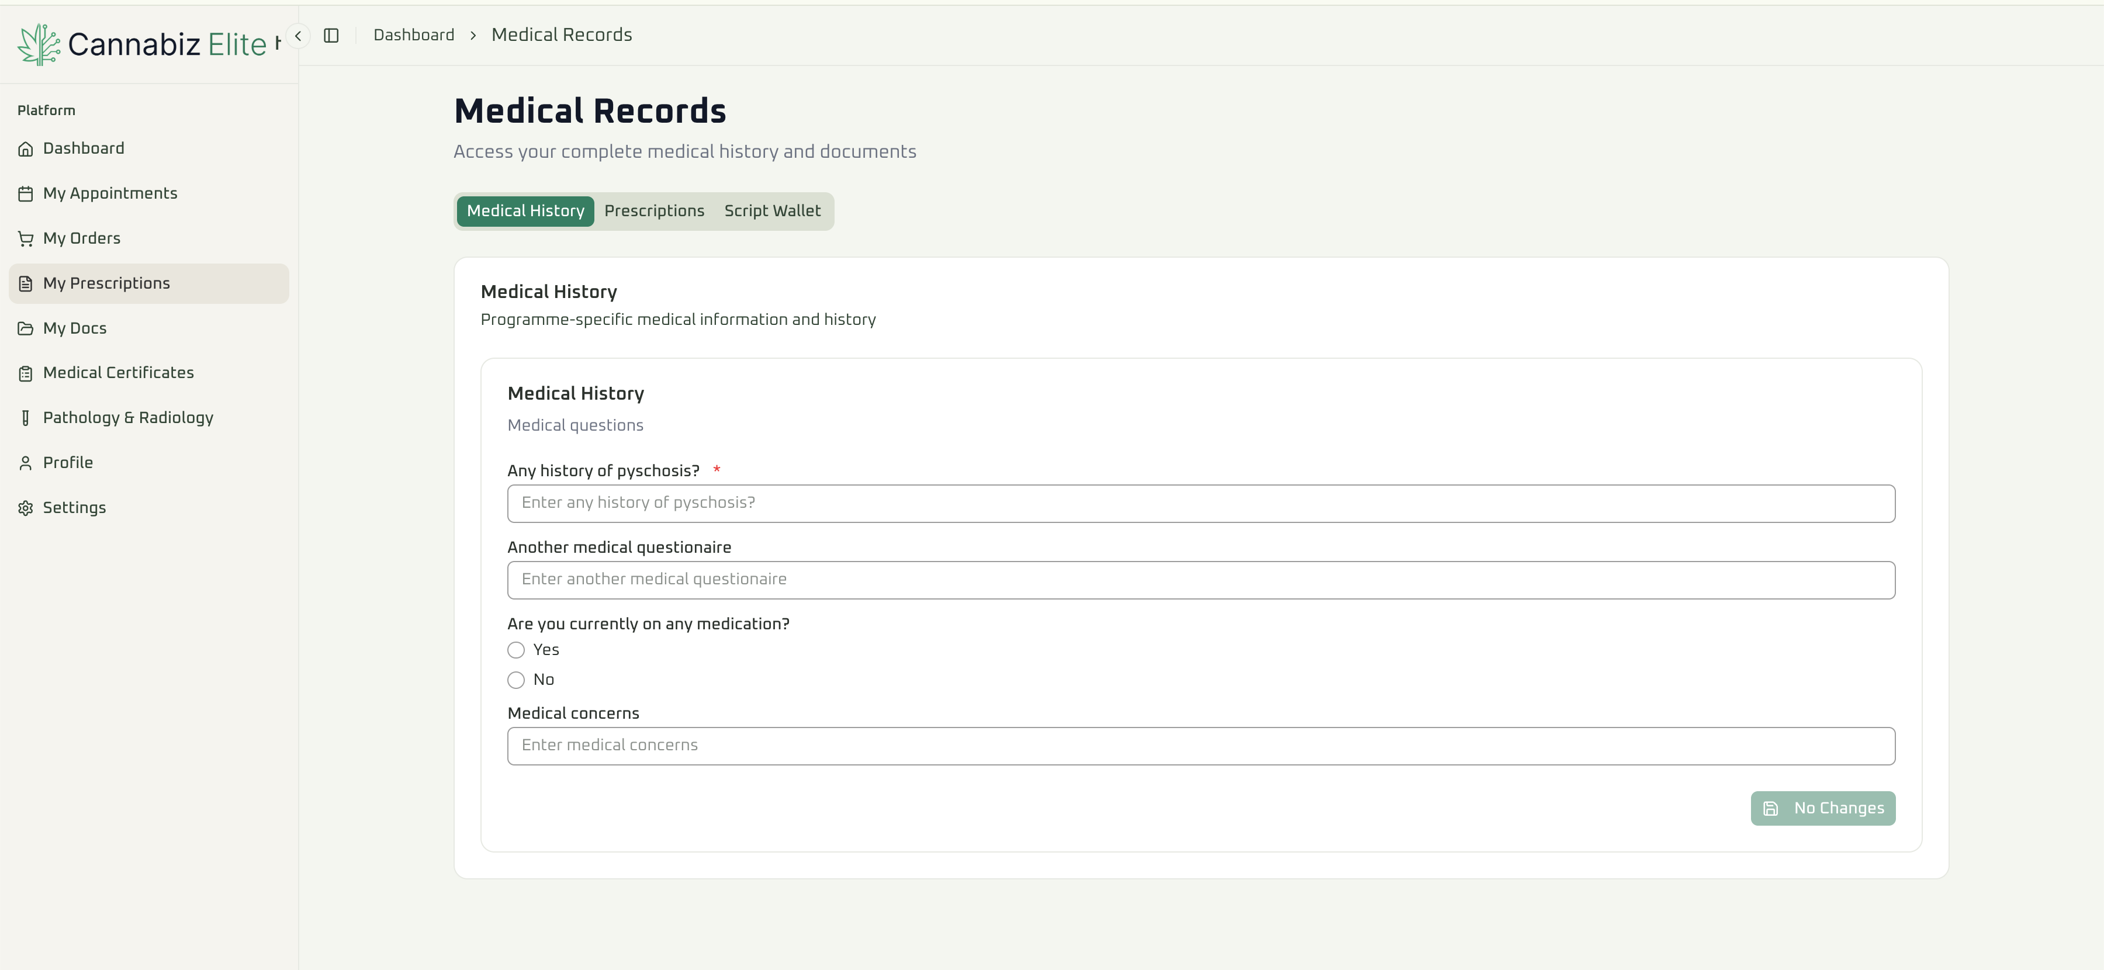
Task: Select the Medical History tab
Action: click(x=524, y=211)
